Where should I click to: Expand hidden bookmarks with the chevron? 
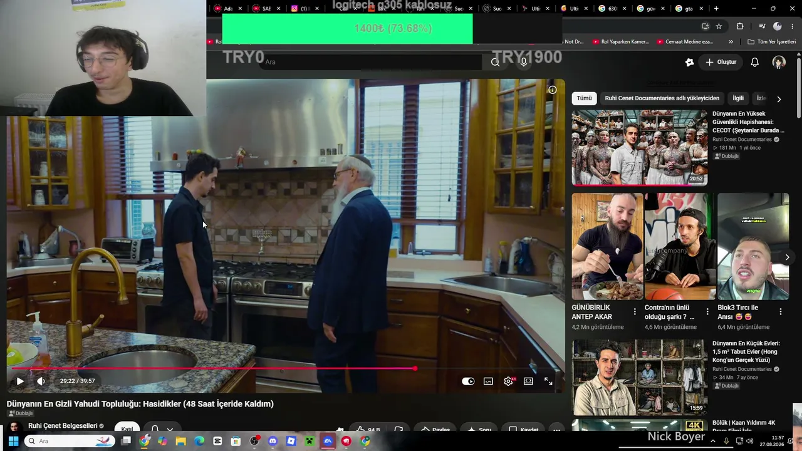tap(731, 42)
